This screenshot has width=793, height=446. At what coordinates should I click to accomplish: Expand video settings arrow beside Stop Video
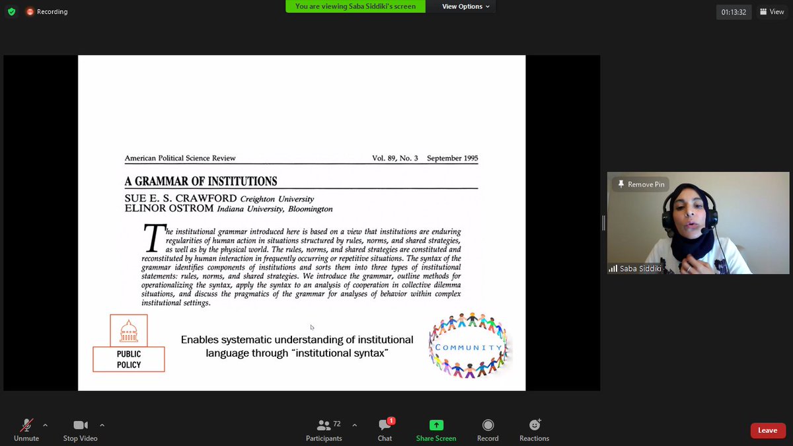tap(102, 425)
